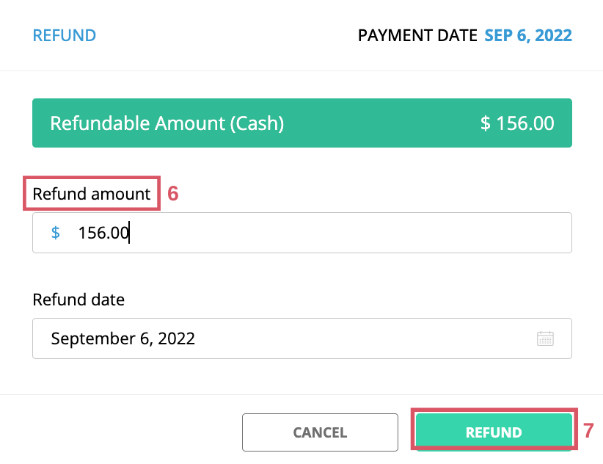The width and height of the screenshot is (603, 464).
Task: Click the red annotation number 7
Action: pos(588,431)
